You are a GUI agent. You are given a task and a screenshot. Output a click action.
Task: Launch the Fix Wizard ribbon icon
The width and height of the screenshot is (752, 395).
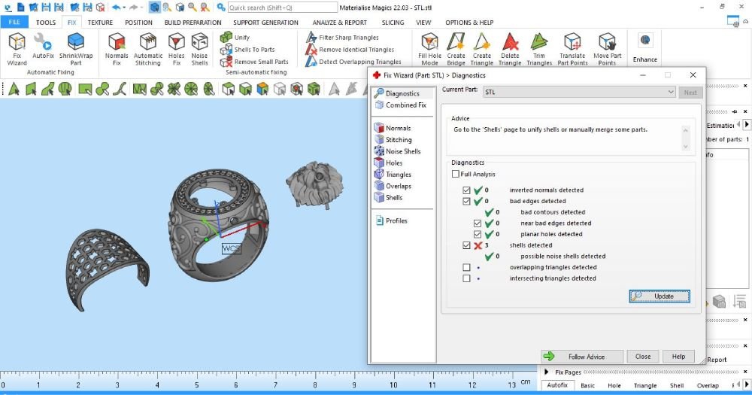pos(17,49)
